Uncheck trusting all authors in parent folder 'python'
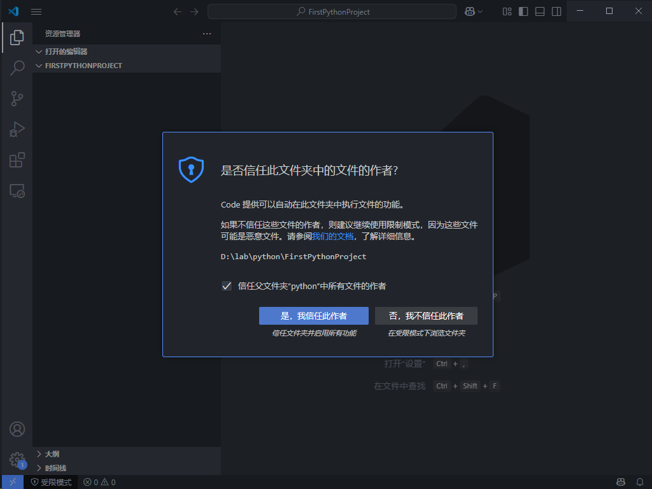The width and height of the screenshot is (652, 489). coord(227,285)
